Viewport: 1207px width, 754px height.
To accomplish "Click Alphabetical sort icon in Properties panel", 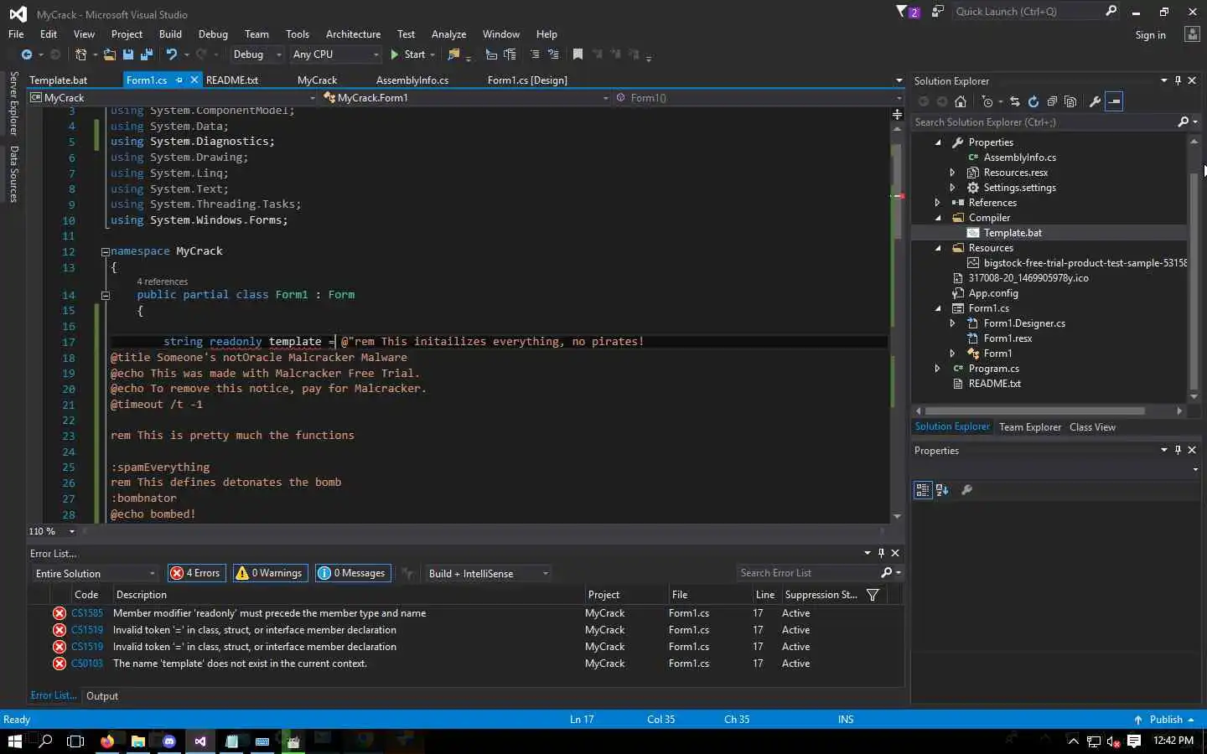I will 942,490.
